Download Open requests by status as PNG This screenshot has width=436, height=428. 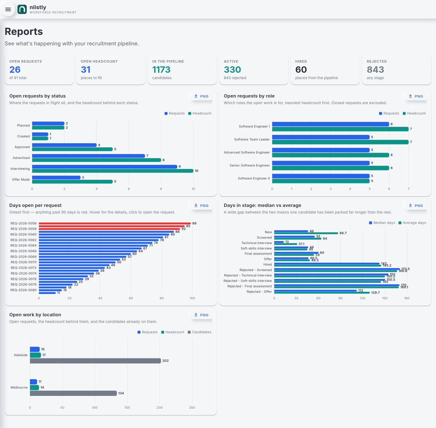tap(201, 96)
